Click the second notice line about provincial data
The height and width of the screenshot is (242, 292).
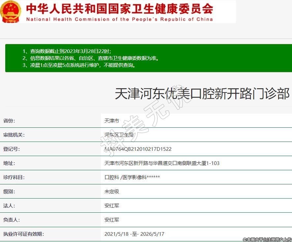[x=91, y=58]
